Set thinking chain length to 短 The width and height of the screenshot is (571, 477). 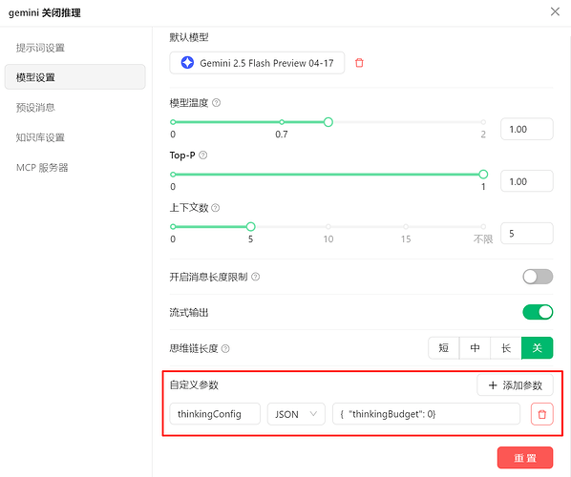(x=444, y=348)
